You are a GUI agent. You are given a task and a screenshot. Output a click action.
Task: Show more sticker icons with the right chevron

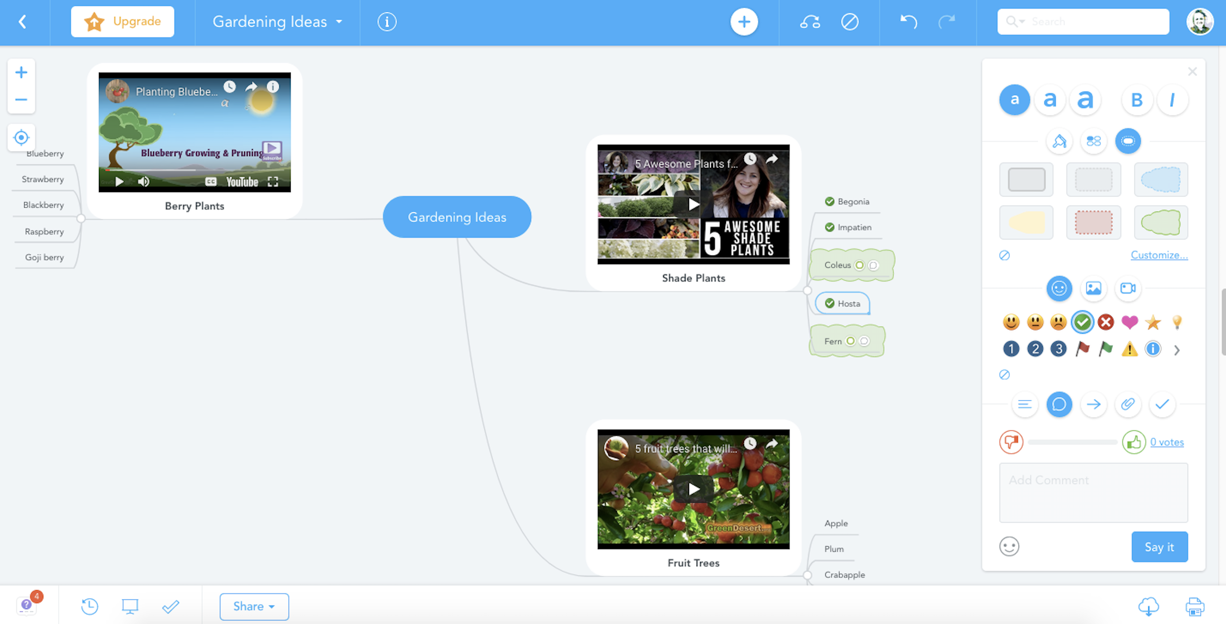[1176, 350]
